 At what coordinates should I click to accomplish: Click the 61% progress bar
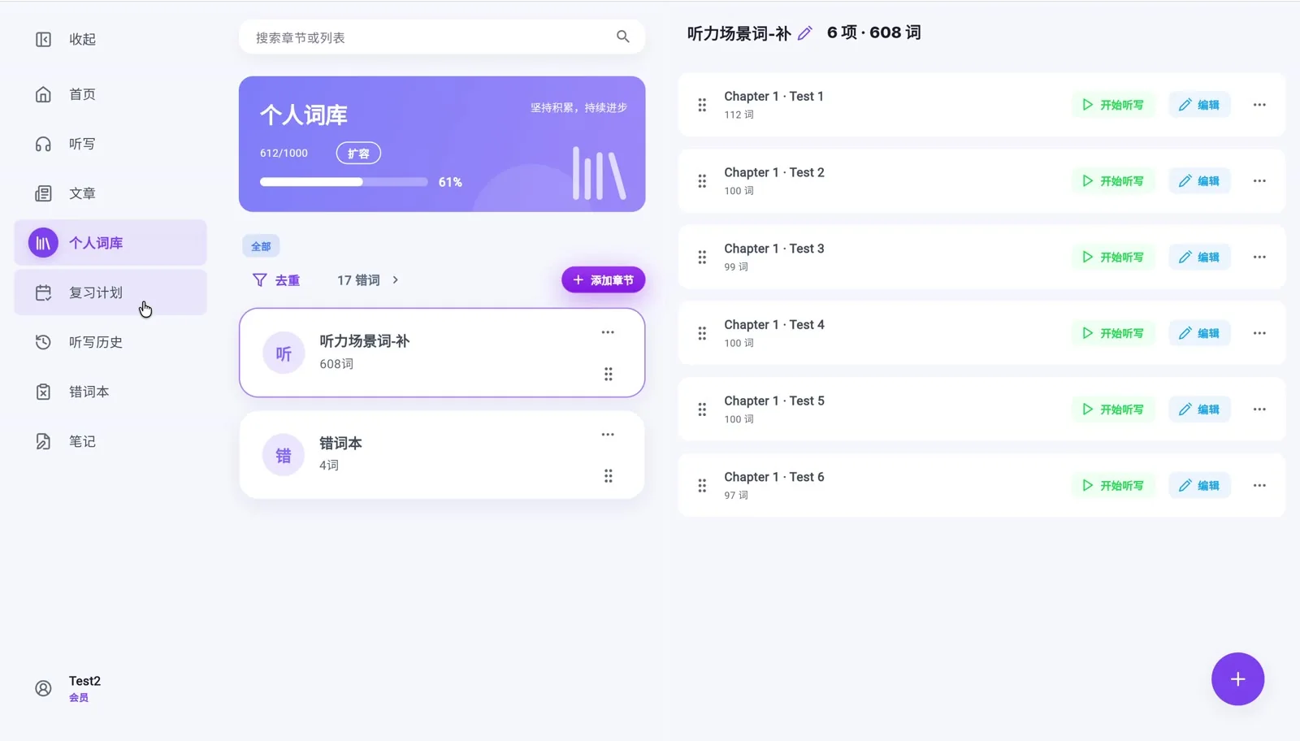344,182
